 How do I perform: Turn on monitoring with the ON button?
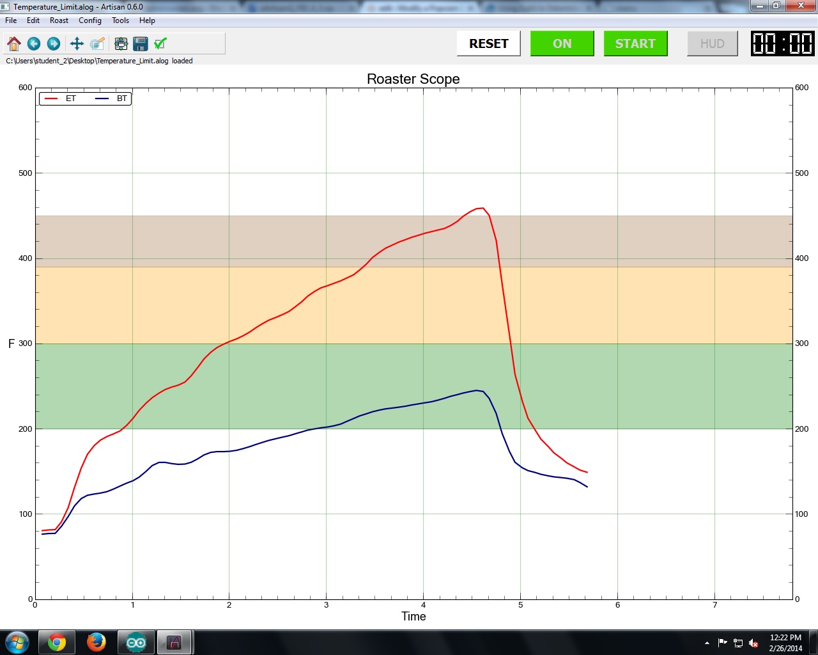click(562, 43)
